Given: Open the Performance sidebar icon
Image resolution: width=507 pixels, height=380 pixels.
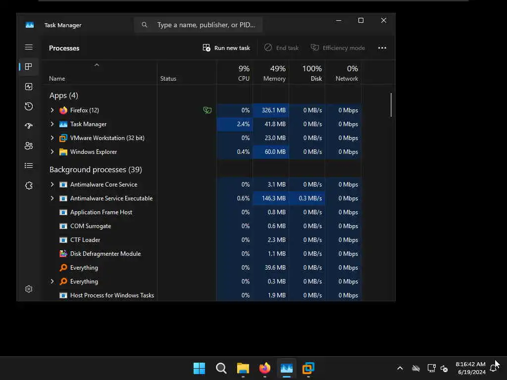Looking at the screenshot, I should pos(29,87).
